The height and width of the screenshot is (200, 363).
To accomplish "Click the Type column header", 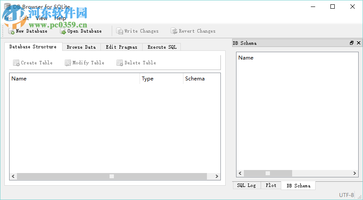I will 161,79.
